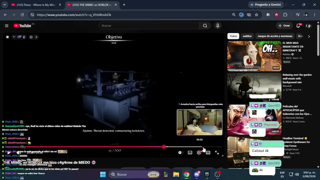Open the Roblox browser extension
The width and height of the screenshot is (320, 180).
tap(268, 15)
